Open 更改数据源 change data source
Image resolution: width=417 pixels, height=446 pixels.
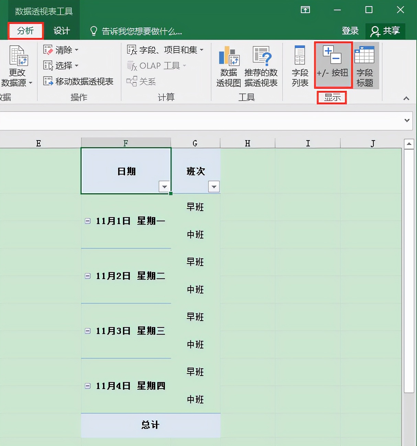click(x=17, y=66)
